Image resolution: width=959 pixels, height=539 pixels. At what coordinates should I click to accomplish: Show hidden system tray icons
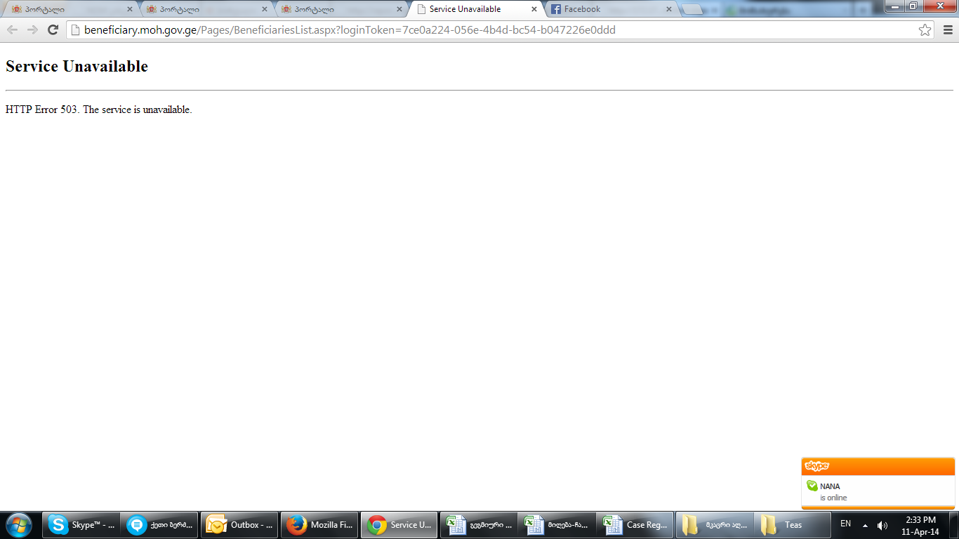865,525
